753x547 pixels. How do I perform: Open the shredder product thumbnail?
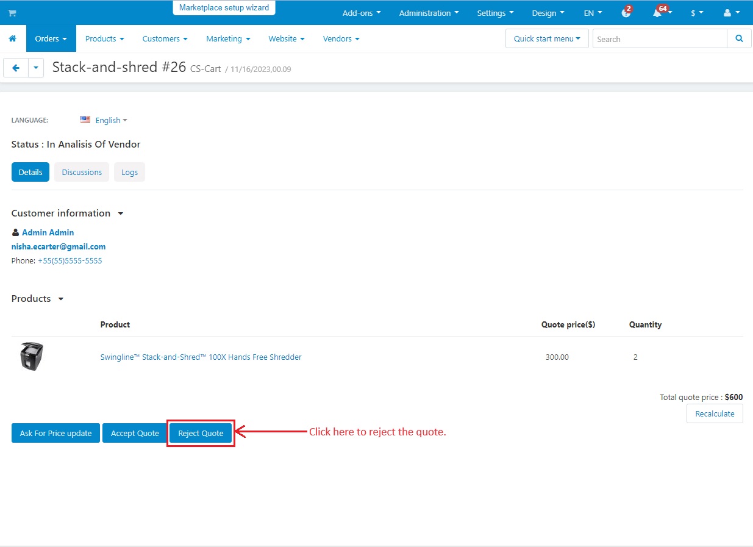32,357
